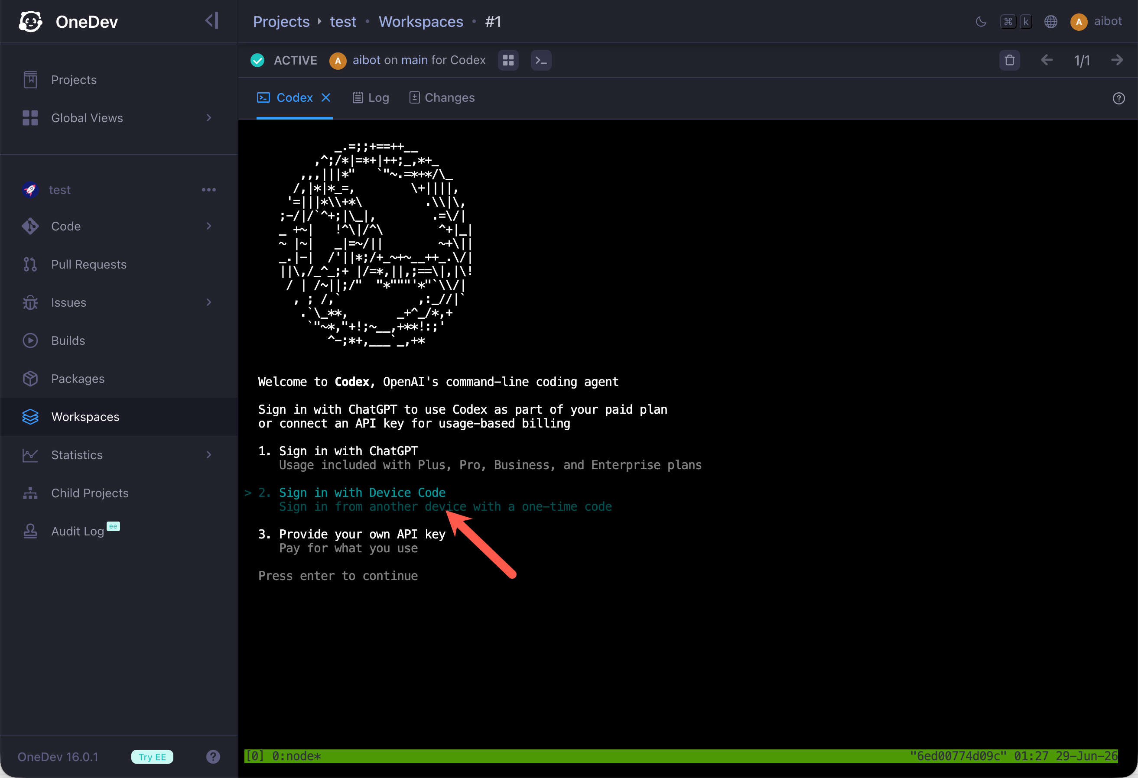Delete workspace with trash icon
Screen dimensions: 1138x778
point(1010,60)
